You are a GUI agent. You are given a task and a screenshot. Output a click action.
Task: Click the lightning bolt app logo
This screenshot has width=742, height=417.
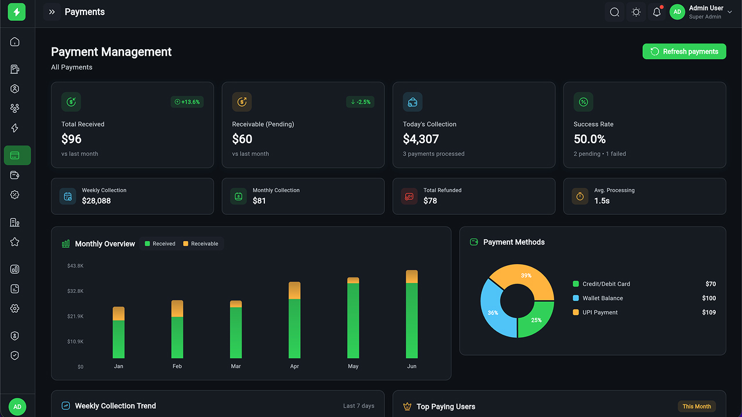tap(17, 12)
